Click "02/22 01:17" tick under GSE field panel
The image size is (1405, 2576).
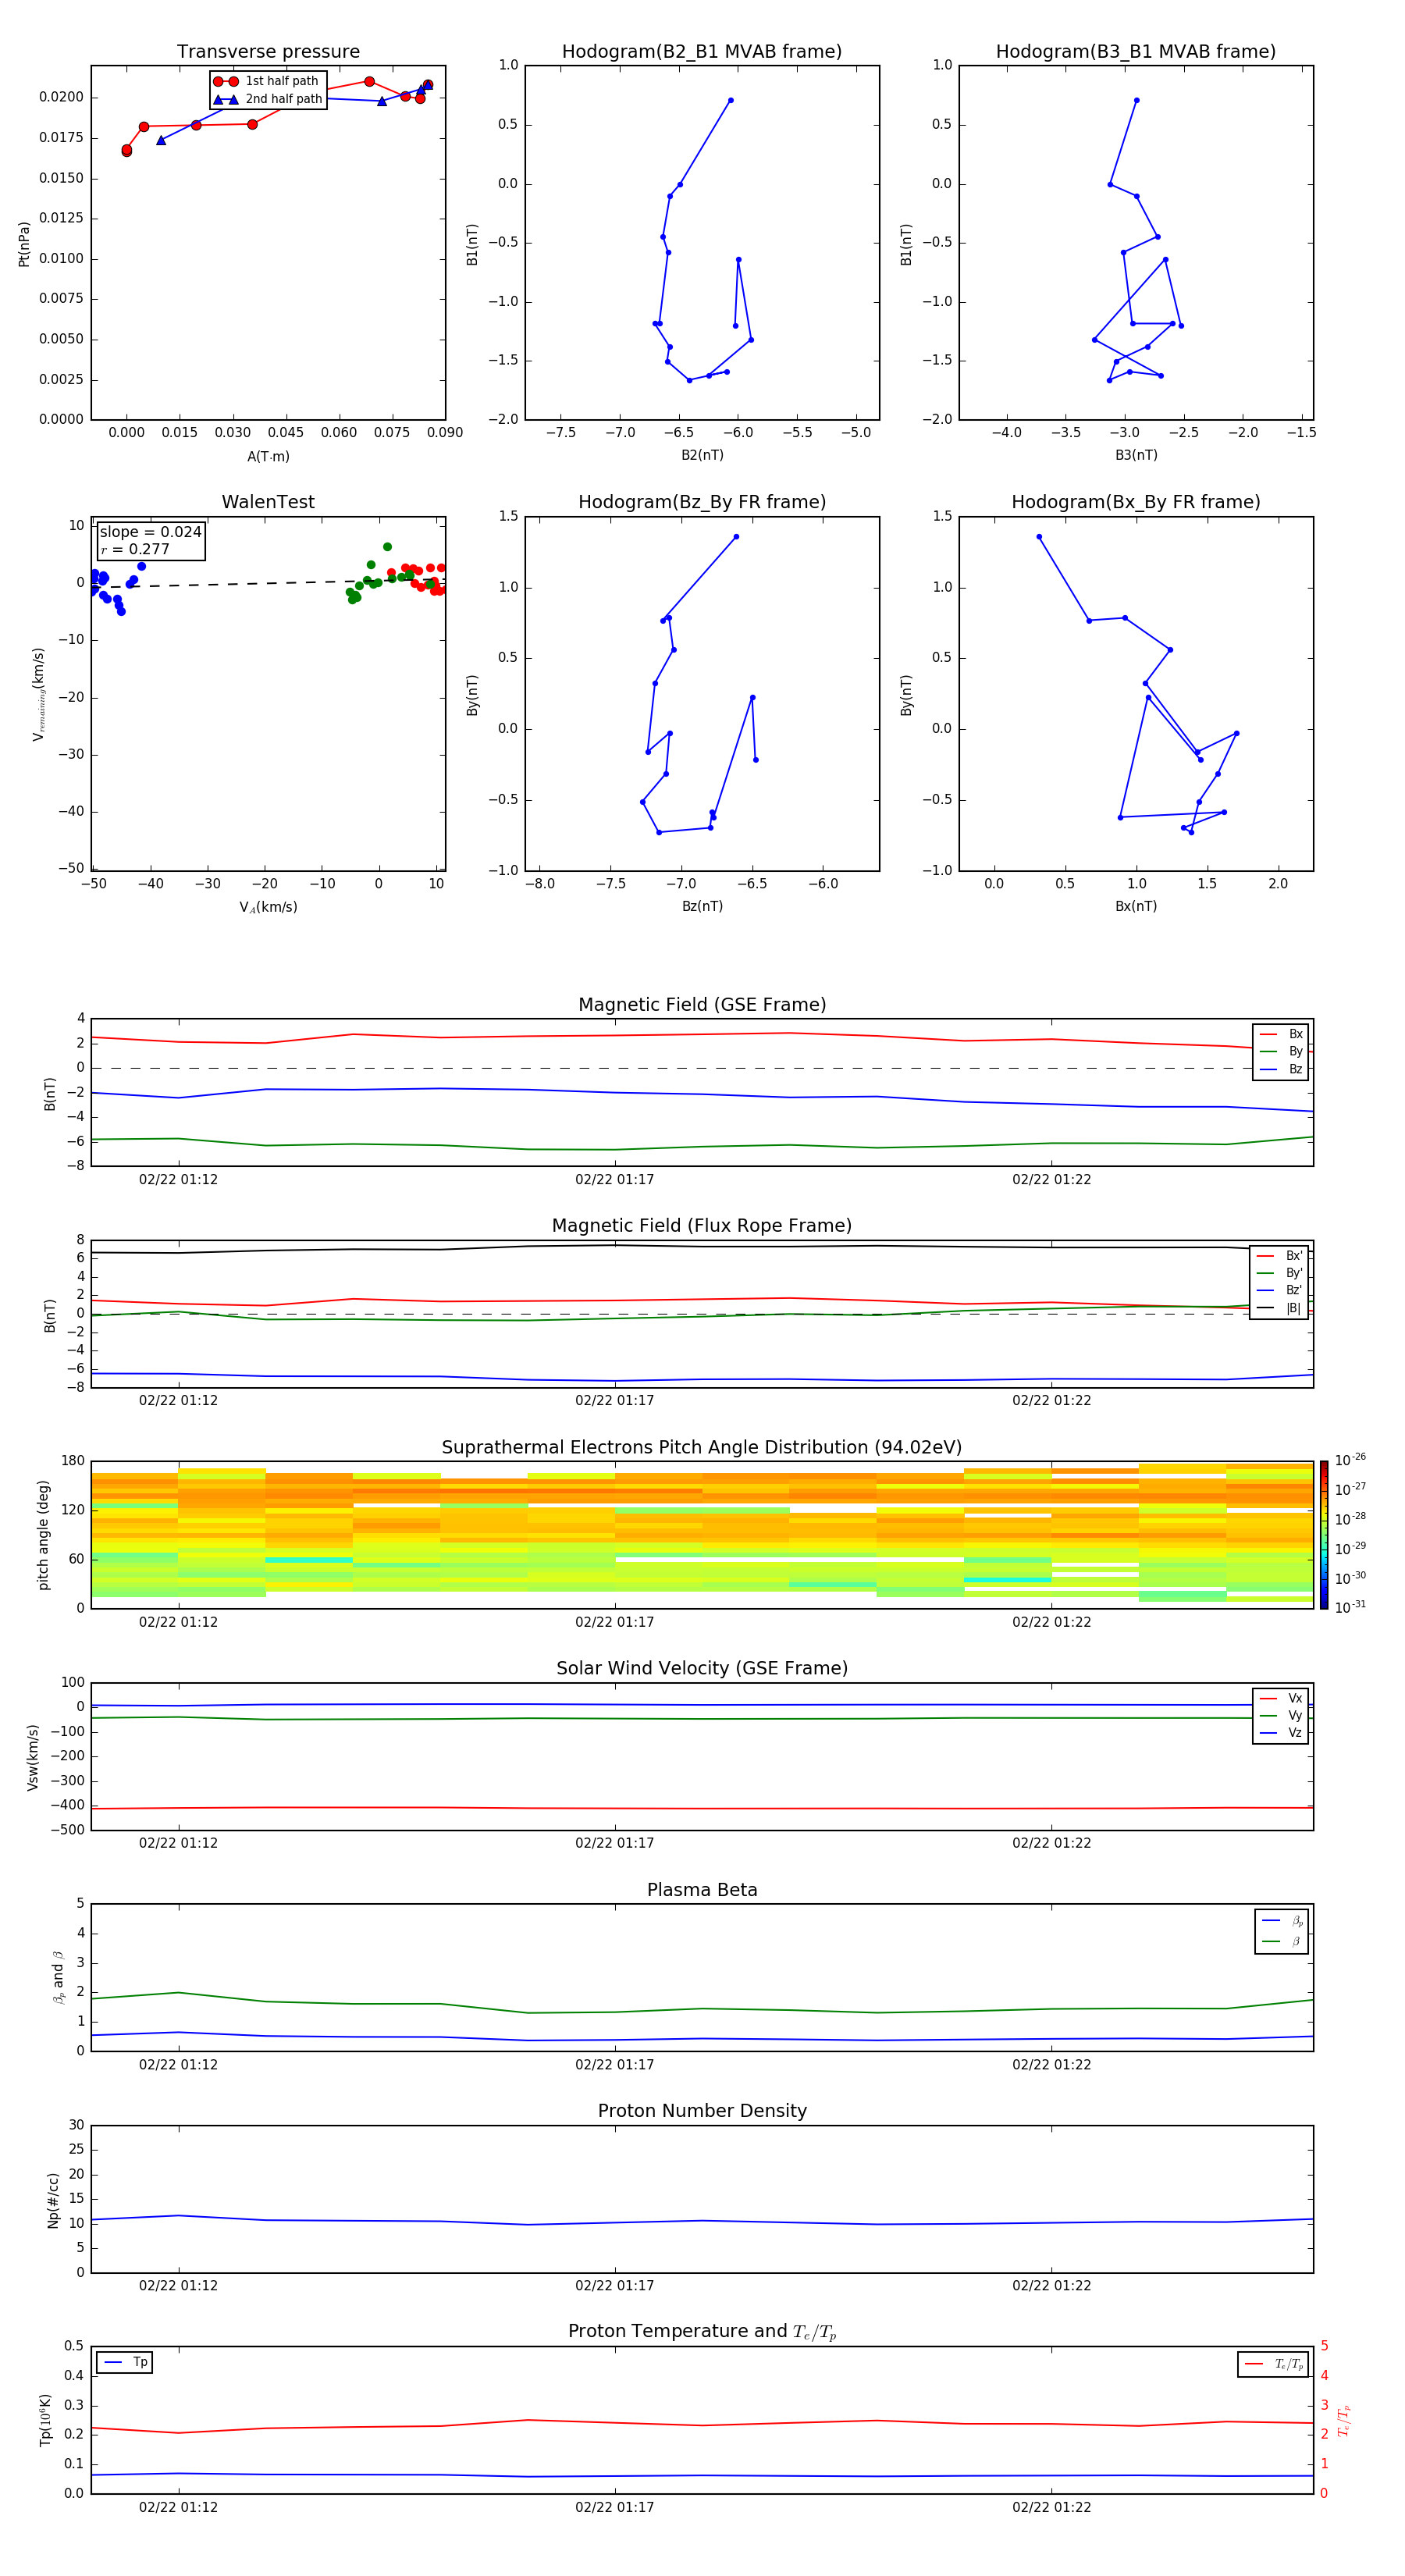(614, 1180)
